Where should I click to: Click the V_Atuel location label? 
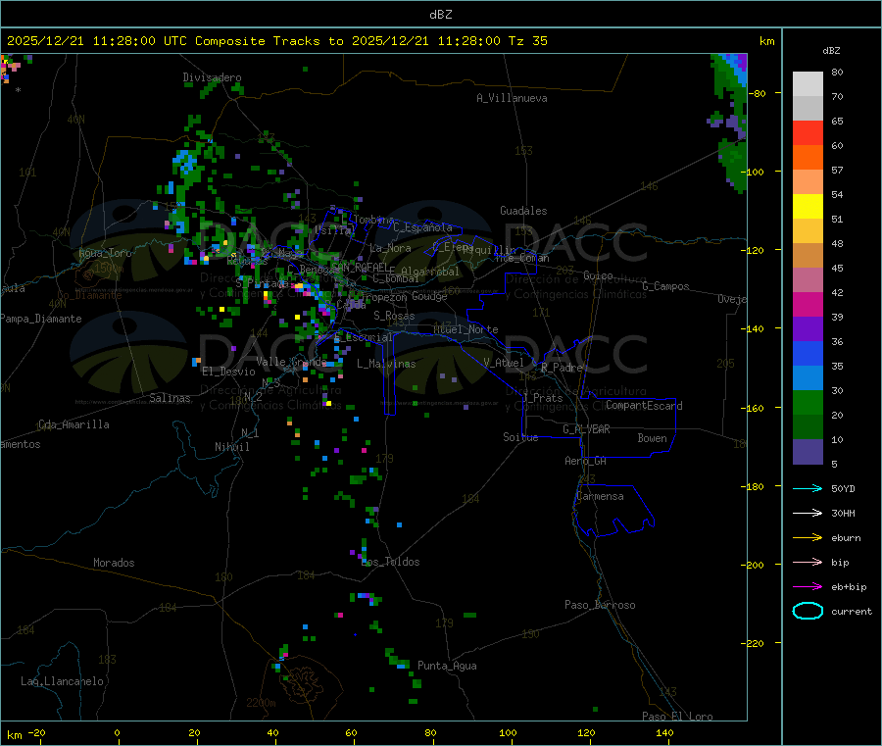point(504,363)
